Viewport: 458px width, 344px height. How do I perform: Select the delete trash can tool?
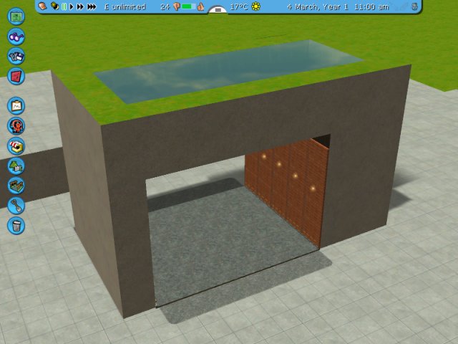coord(16,225)
